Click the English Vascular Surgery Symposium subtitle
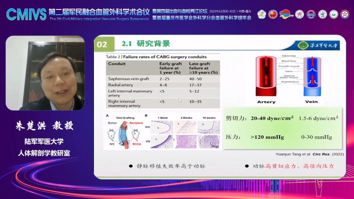Screen dimensions: 354x199 coord(99,19)
